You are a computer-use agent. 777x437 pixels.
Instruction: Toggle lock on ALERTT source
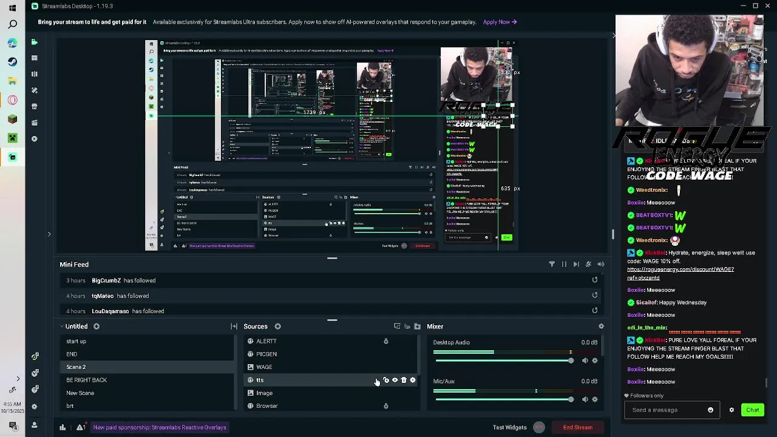click(385, 341)
